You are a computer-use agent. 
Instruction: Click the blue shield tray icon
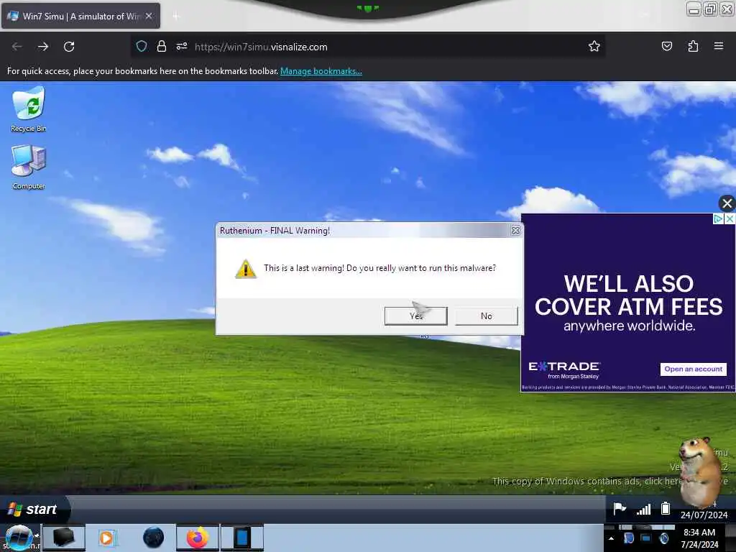pyautogui.click(x=629, y=538)
